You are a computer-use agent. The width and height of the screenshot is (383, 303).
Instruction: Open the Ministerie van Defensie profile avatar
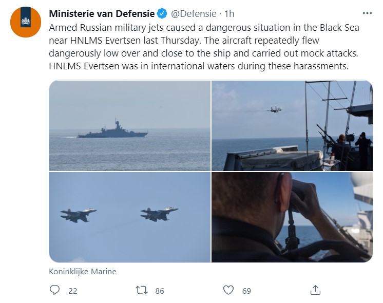pos(26,22)
